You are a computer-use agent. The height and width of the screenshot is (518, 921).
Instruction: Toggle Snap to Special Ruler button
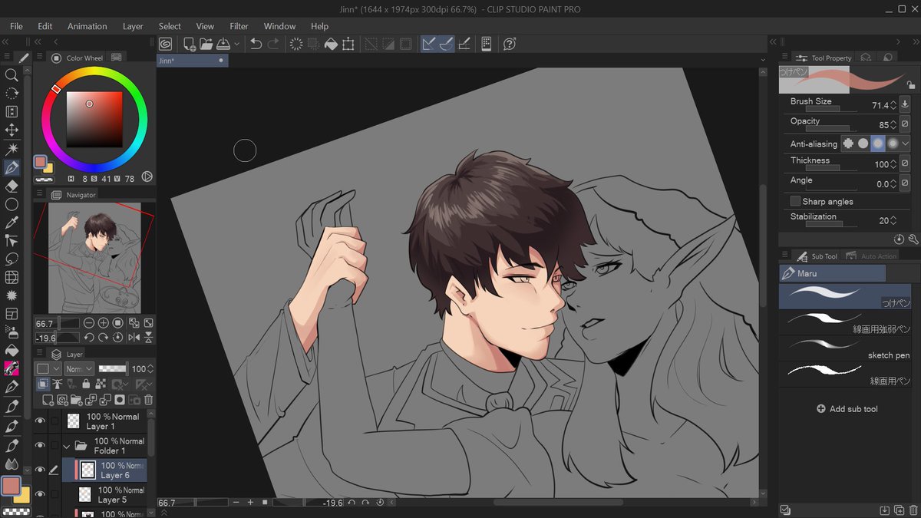coord(447,44)
